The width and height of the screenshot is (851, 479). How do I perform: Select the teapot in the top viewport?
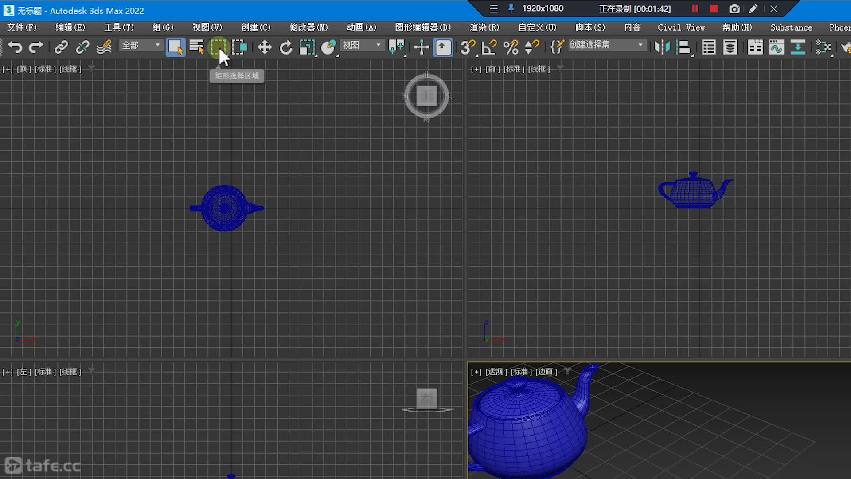tap(225, 208)
